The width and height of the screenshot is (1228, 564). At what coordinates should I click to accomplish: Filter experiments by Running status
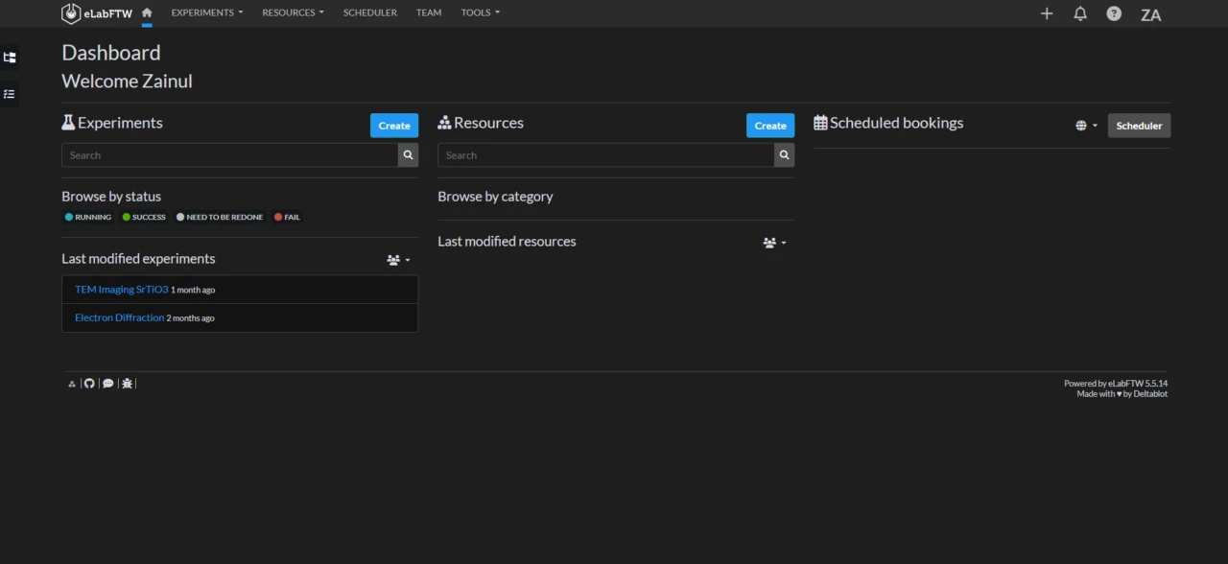[x=88, y=217]
